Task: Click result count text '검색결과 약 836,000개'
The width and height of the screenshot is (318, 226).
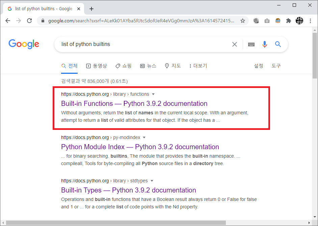Action: pyautogui.click(x=85, y=81)
